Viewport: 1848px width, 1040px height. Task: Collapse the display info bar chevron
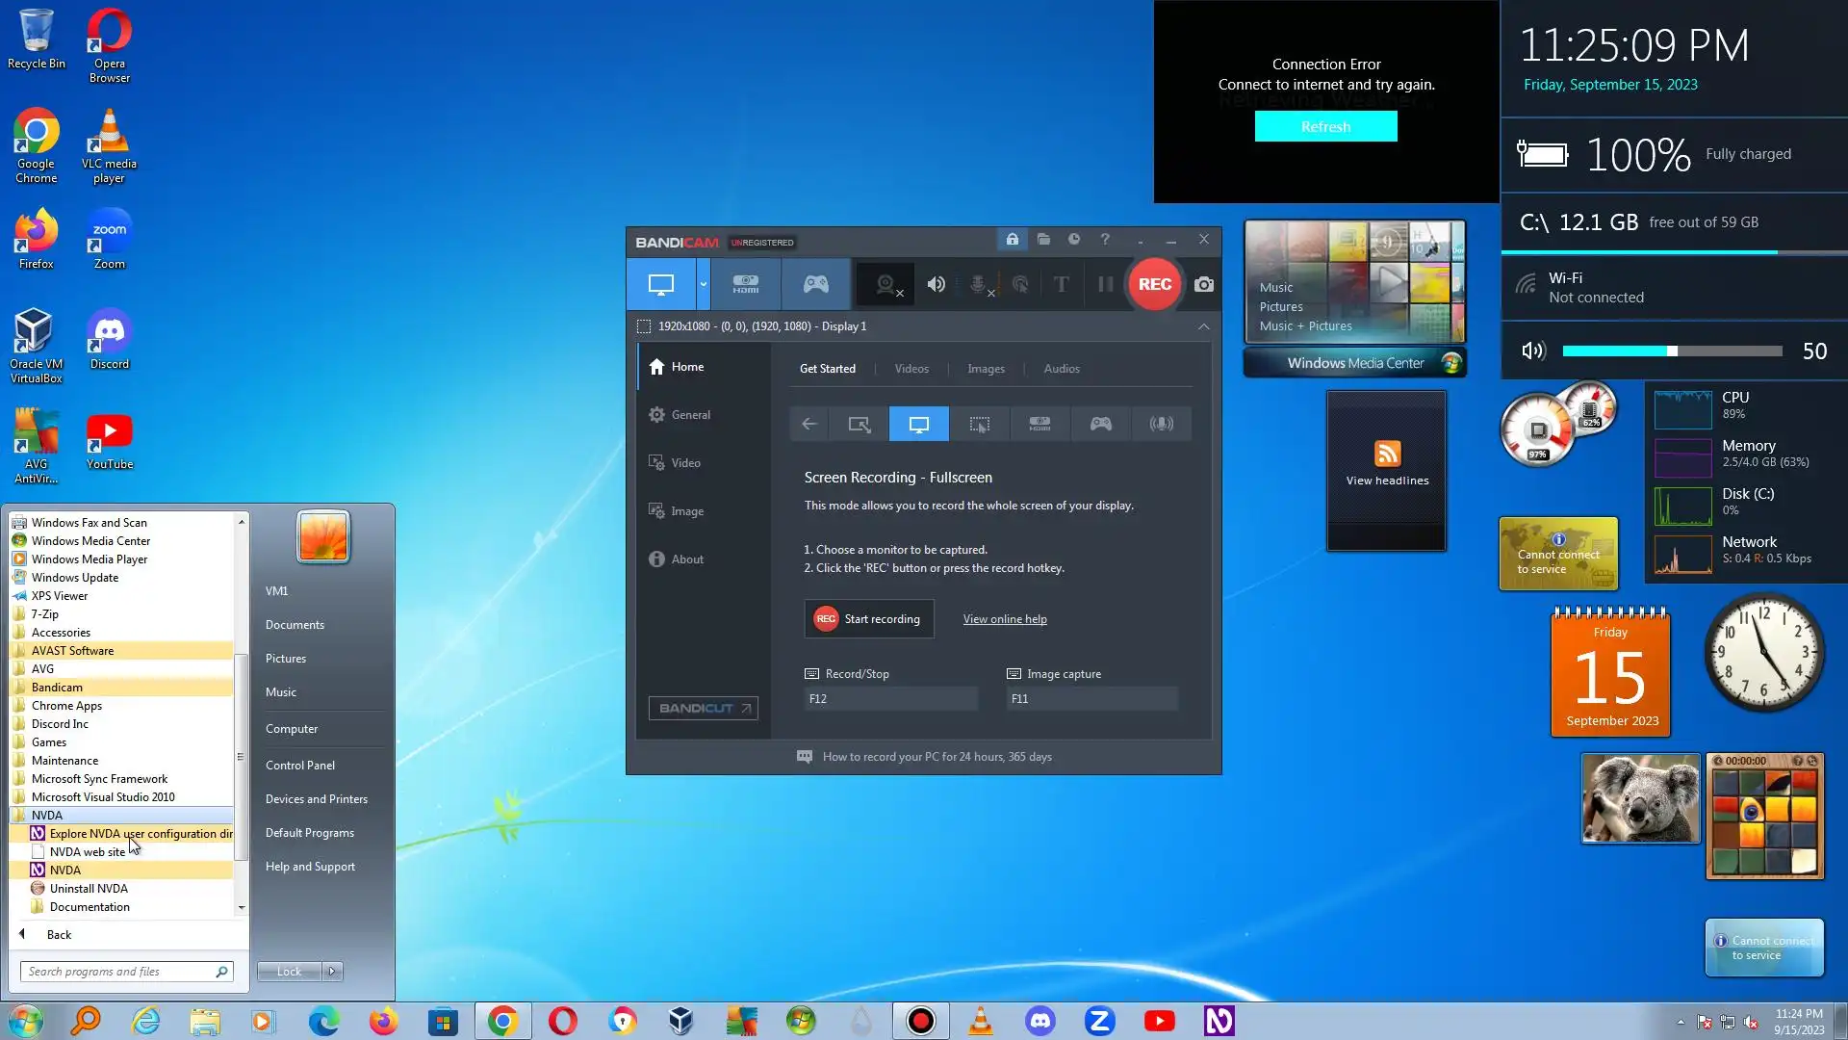click(x=1203, y=326)
